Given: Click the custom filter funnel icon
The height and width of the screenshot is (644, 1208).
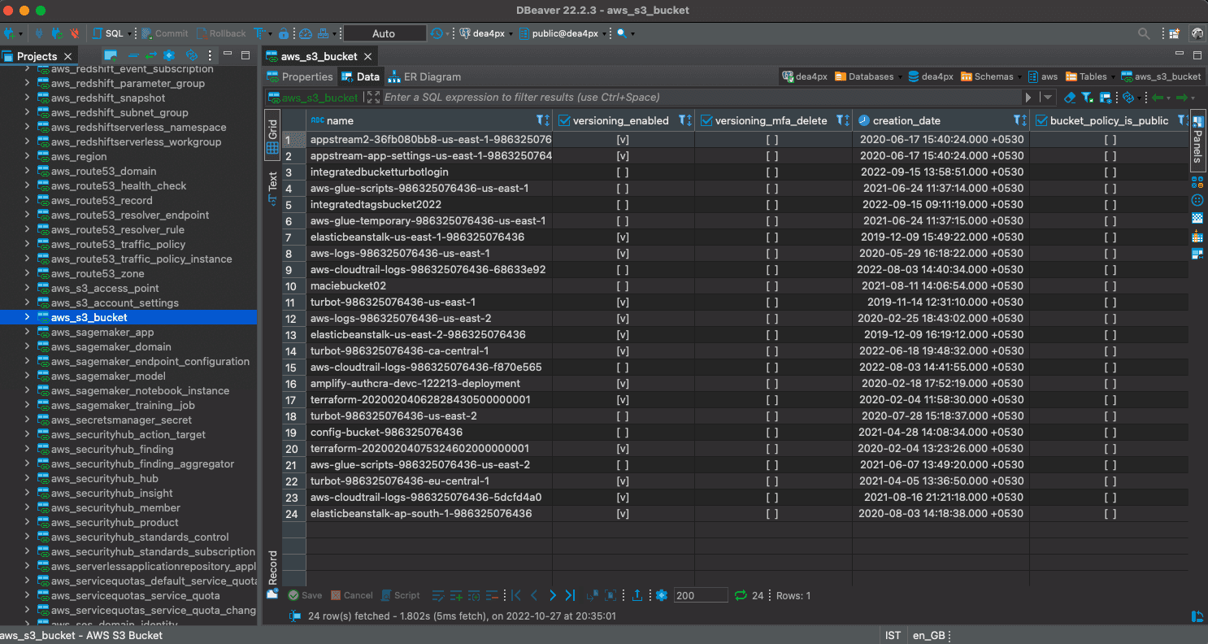Looking at the screenshot, I should [1087, 98].
